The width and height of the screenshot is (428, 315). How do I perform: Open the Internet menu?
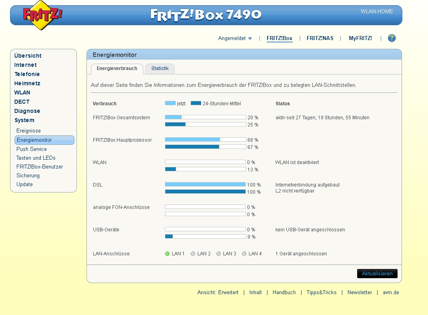click(x=25, y=65)
